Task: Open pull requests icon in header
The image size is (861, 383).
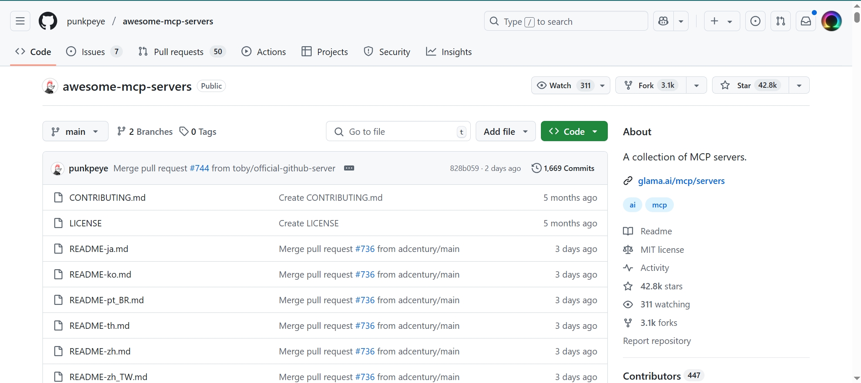Action: click(x=780, y=21)
